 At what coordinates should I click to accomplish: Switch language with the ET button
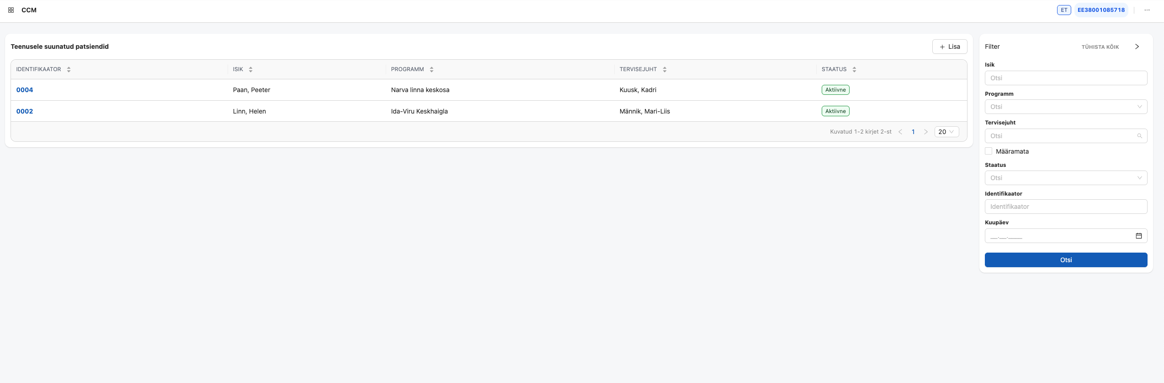[x=1064, y=10]
